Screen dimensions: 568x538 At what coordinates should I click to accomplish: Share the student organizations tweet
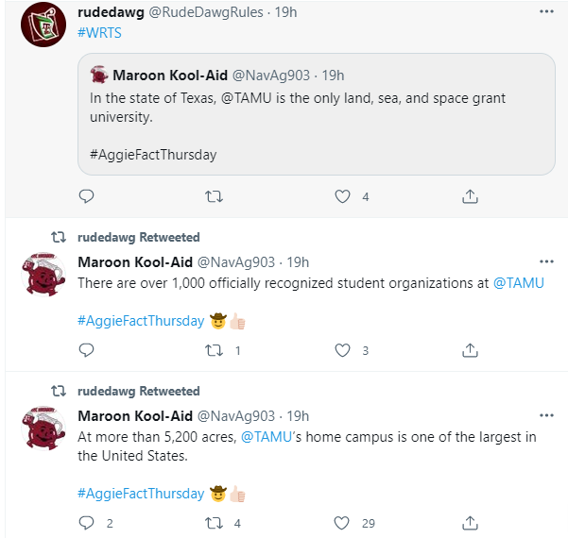470,350
